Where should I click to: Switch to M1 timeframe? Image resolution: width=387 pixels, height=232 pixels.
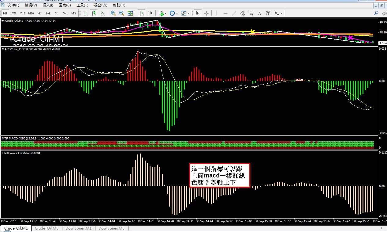click(x=5, y=13)
